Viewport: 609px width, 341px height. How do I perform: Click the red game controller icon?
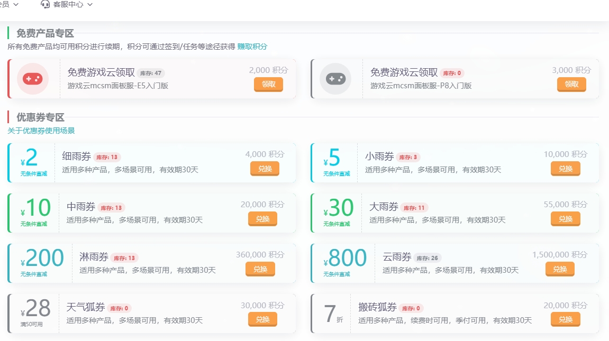tap(33, 79)
